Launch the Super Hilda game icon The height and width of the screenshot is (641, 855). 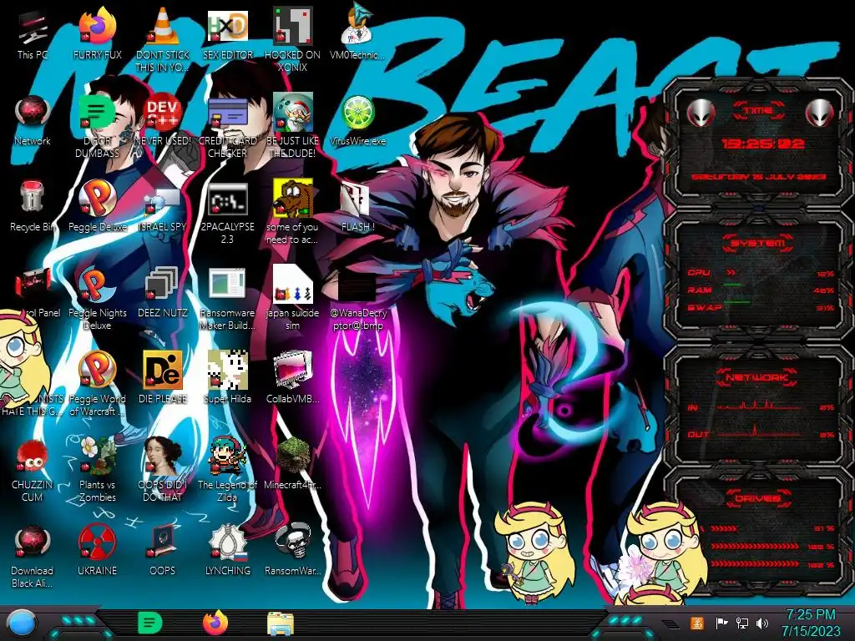tap(228, 378)
